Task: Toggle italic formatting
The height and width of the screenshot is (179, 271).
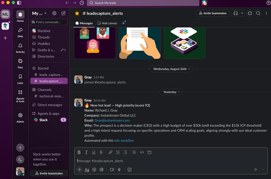Action: [86, 152]
